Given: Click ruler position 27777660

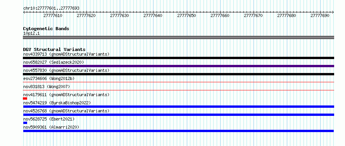Looking at the screenshot, I should (220, 15).
